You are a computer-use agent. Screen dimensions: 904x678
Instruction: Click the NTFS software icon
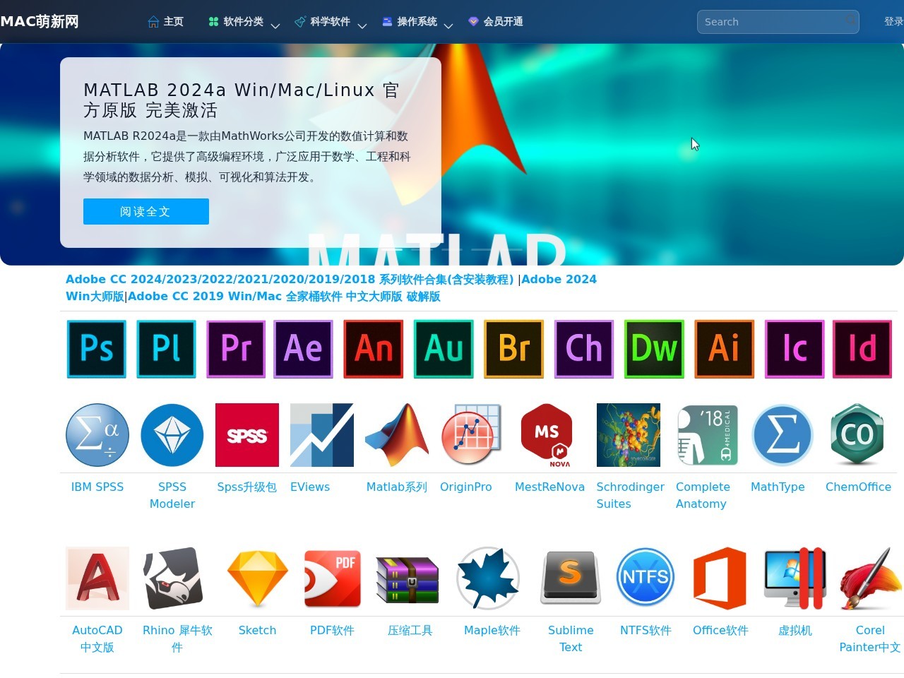[646, 578]
